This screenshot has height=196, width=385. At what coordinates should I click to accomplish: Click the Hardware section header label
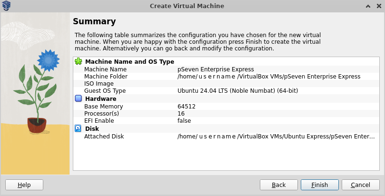point(100,99)
